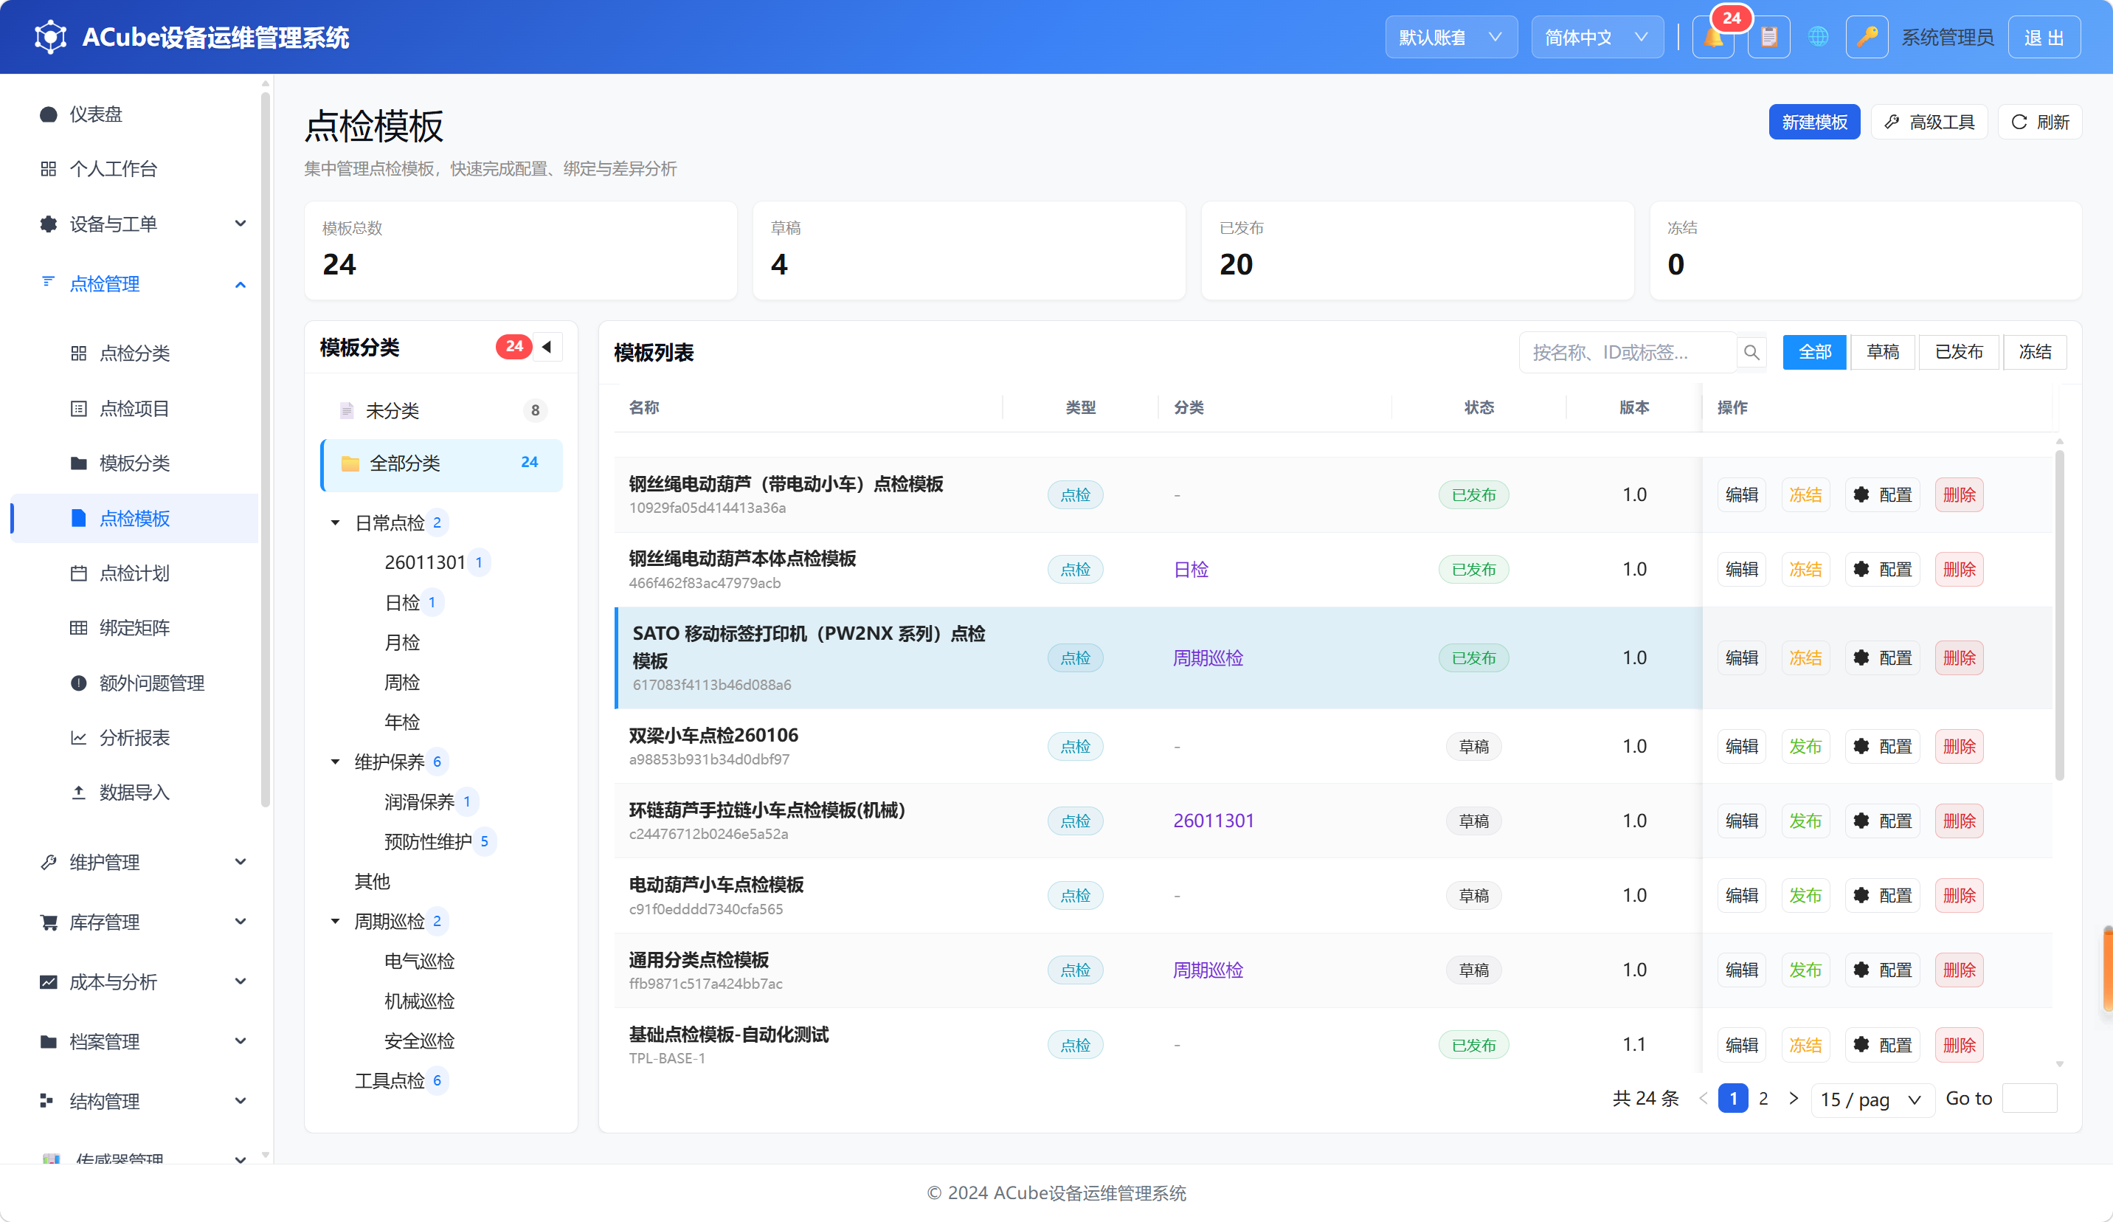The width and height of the screenshot is (2113, 1222).
Task: Open 点检计划 sidebar item
Action: tap(134, 573)
